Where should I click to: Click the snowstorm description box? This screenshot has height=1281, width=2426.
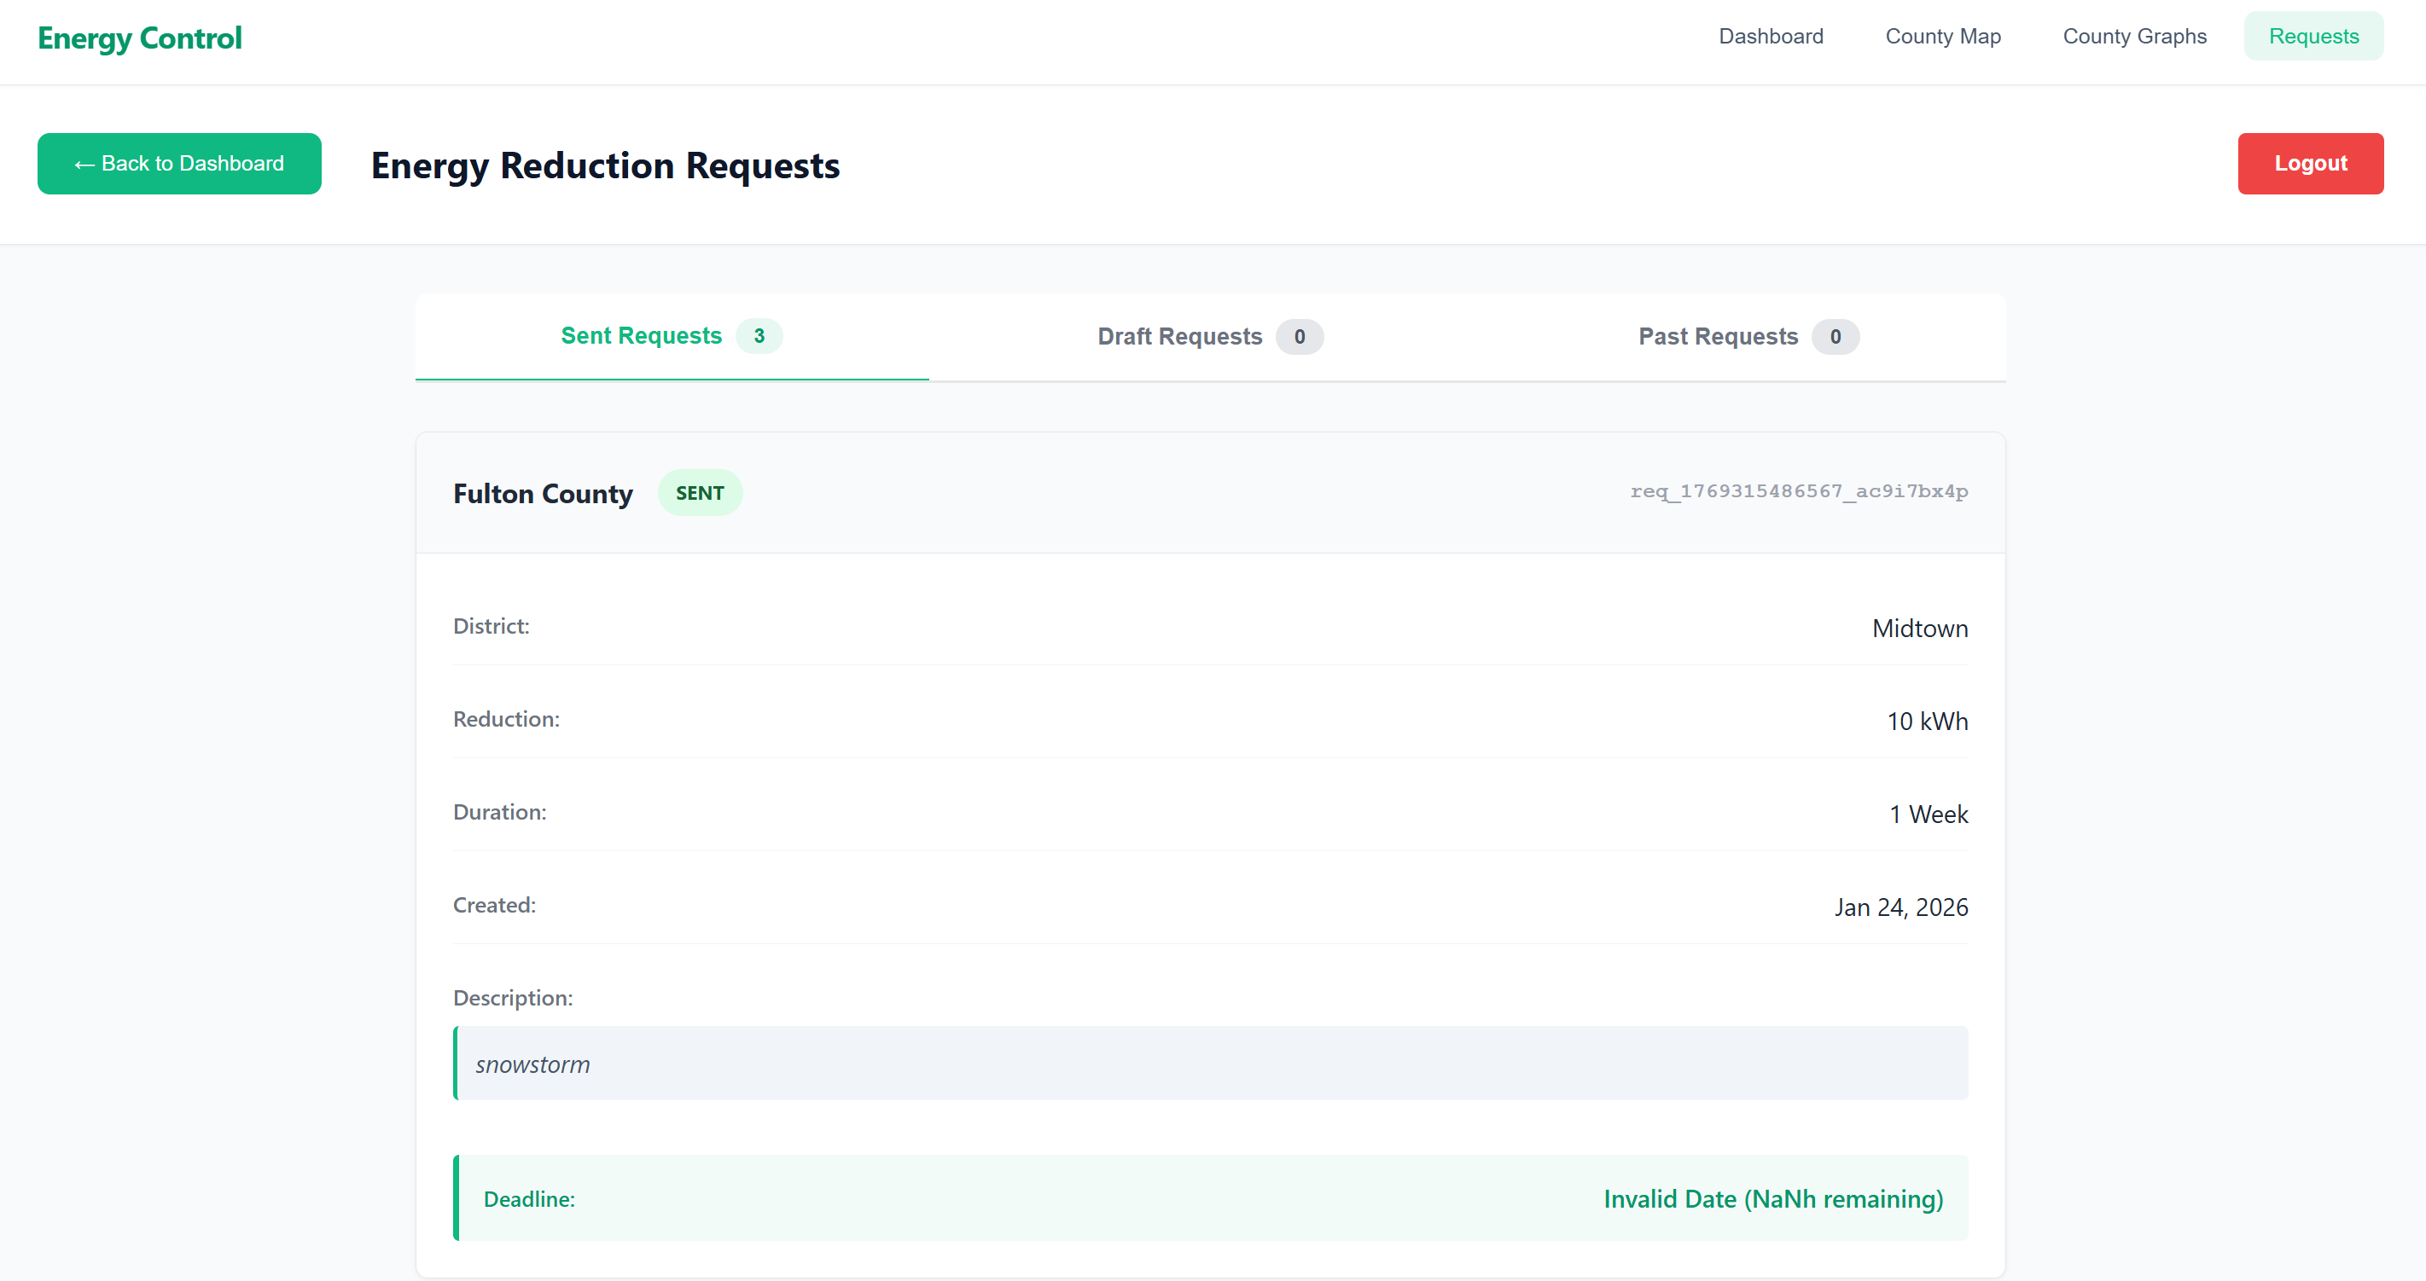pos(1210,1064)
